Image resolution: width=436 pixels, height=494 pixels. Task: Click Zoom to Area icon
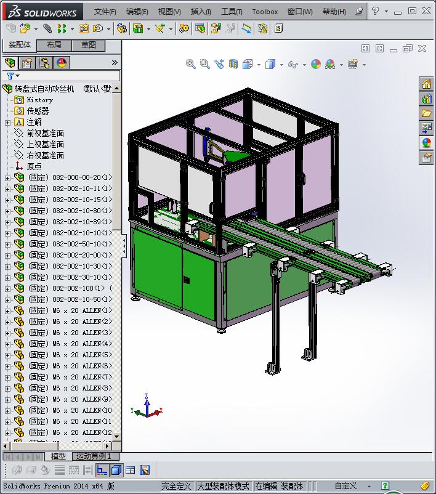point(205,64)
